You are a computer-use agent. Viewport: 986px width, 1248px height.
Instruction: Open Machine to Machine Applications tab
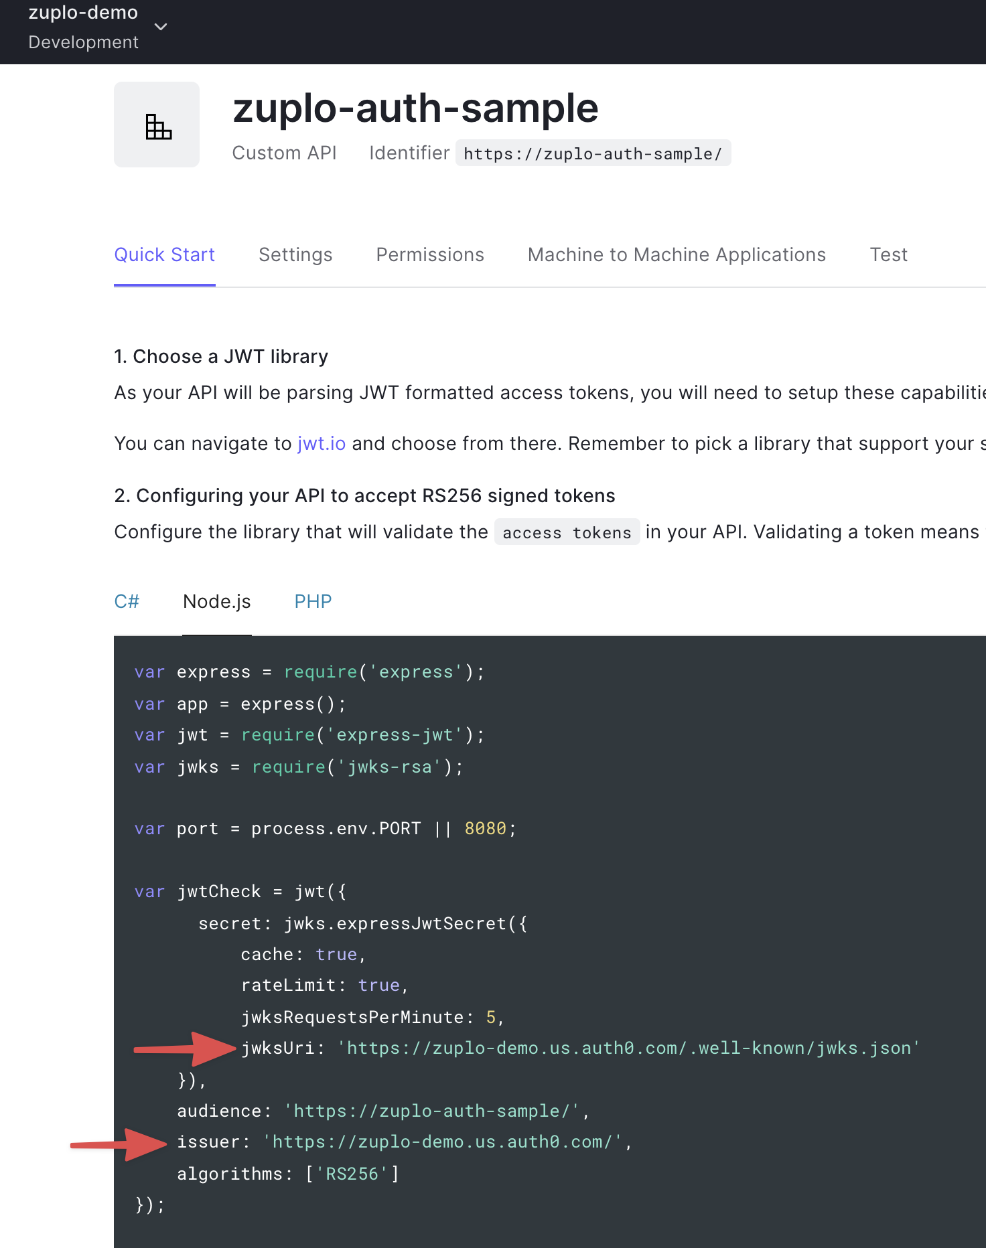(677, 255)
